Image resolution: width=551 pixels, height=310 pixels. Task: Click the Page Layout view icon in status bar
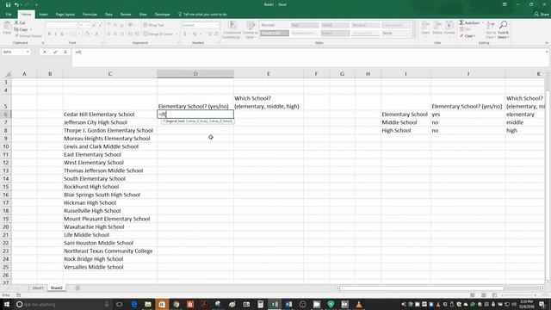484,295
